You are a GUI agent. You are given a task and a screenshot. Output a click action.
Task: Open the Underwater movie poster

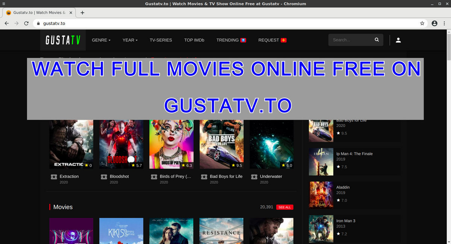pyautogui.click(x=272, y=144)
